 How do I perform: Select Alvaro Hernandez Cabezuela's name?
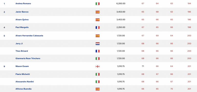click(29, 35)
